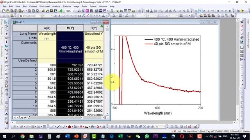
Task: Click the Area plot icon in bottom toolbar
Action: (x=87, y=127)
